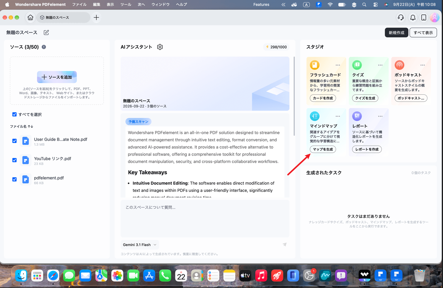Open more options on クイズ card
Image resolution: width=443 pixels, height=288 pixels.
point(380,65)
